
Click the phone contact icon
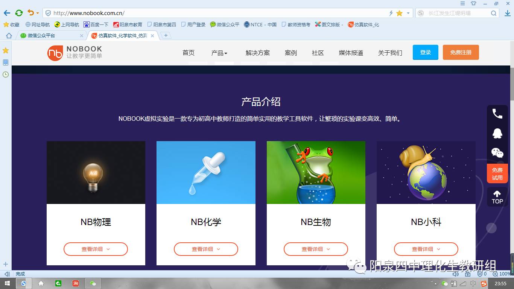coord(497,114)
